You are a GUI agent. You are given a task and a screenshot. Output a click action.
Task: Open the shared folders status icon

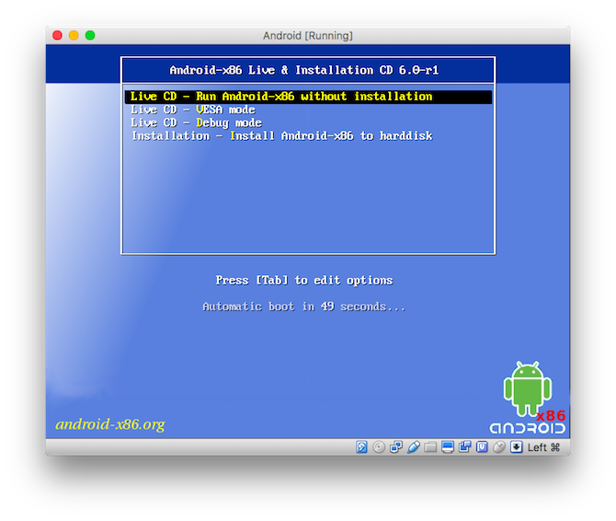coord(430,447)
